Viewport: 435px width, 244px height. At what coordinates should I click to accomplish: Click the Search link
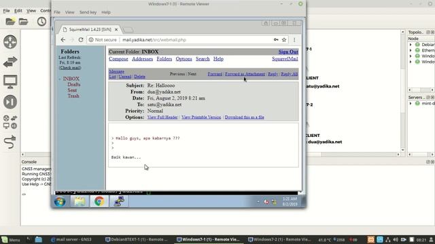pos(203,59)
